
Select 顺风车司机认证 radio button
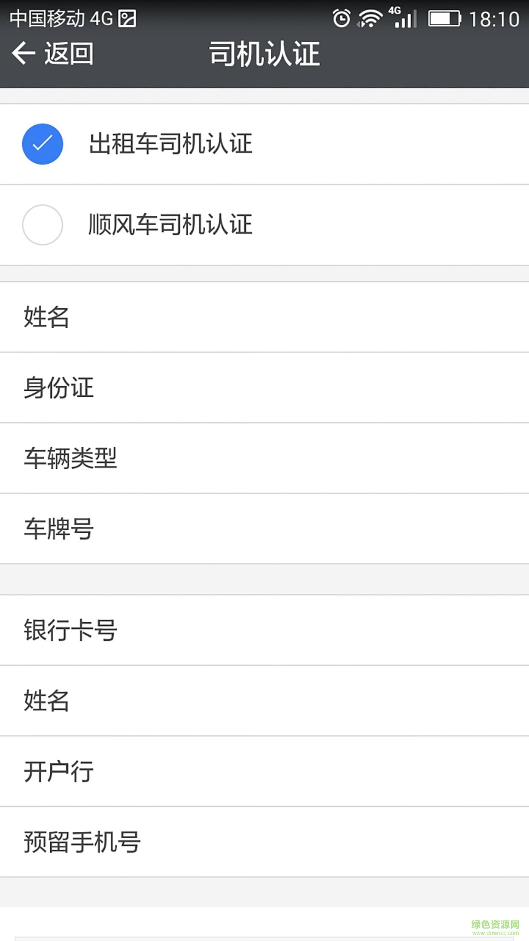(x=43, y=225)
